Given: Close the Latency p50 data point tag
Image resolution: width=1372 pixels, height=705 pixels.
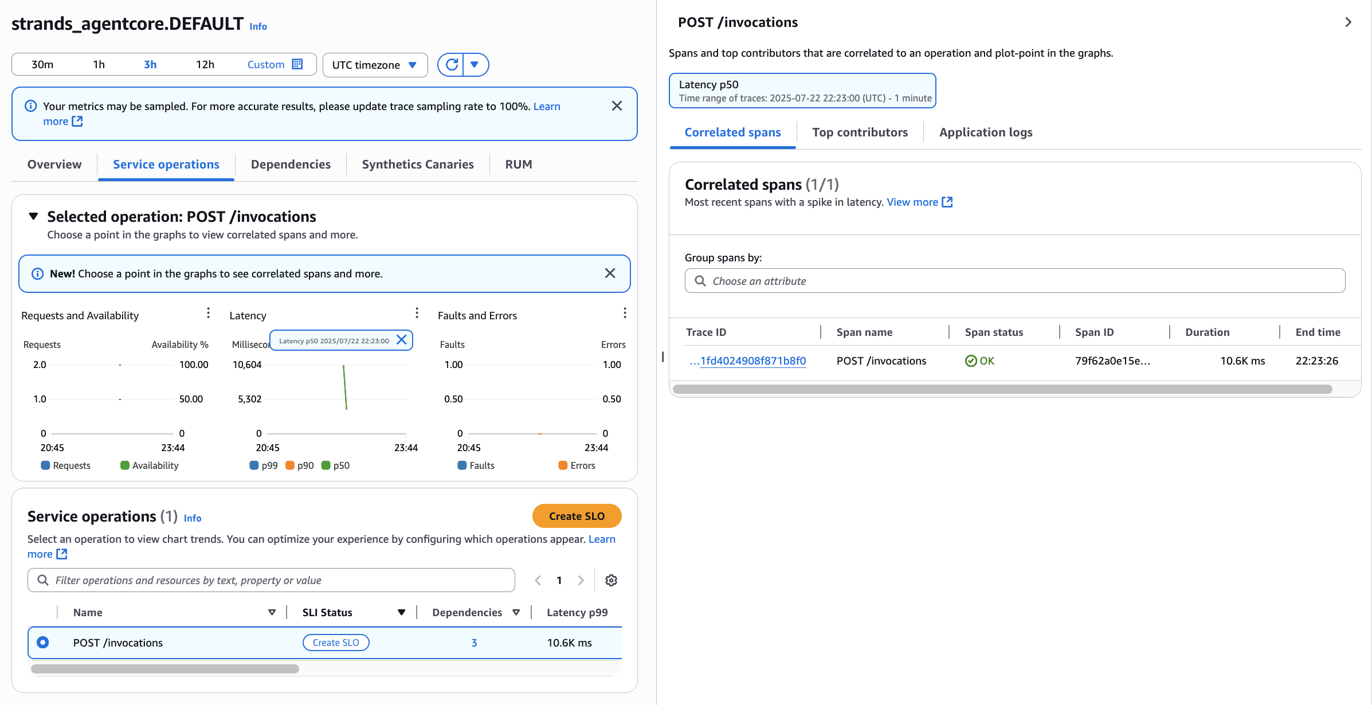Looking at the screenshot, I should (402, 340).
